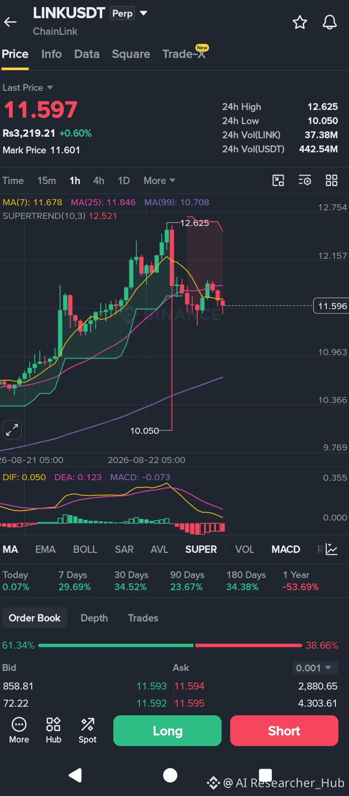Screen dimensions: 349x796
Task: Tap the Short button
Action: point(284,730)
